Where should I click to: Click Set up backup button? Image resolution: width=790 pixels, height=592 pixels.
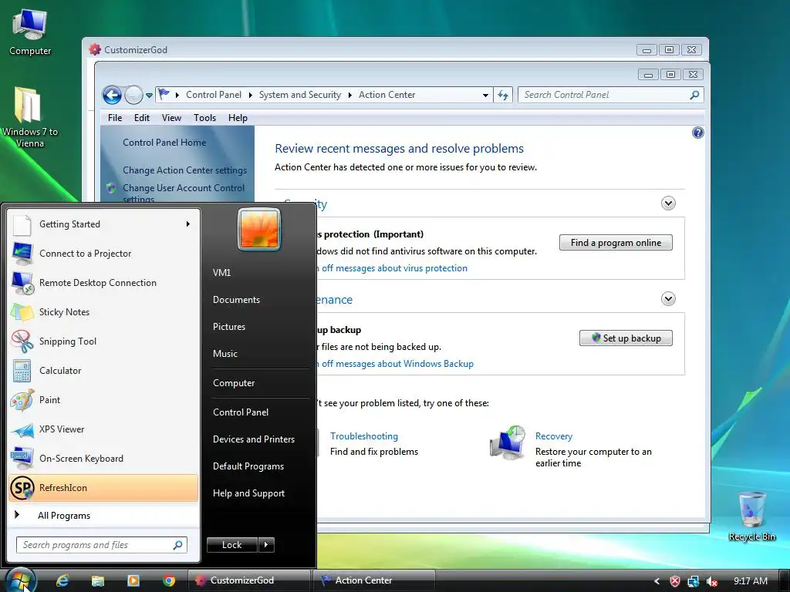click(x=626, y=338)
